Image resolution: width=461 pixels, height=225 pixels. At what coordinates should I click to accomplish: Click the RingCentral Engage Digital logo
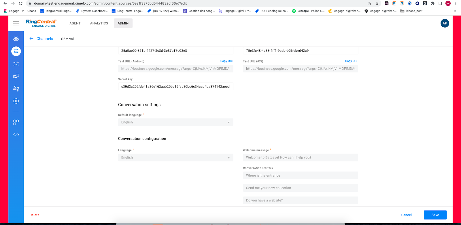tap(41, 23)
